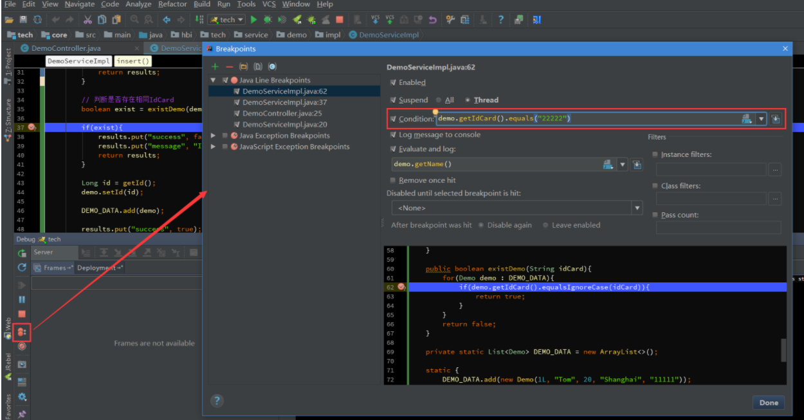Open debugger Settings gear icon
The height and width of the screenshot is (420, 804).
pos(22,397)
